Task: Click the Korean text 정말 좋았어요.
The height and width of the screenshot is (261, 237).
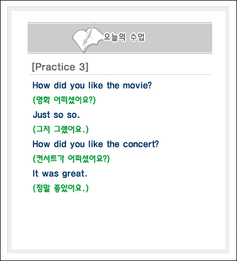Action: 61,188
